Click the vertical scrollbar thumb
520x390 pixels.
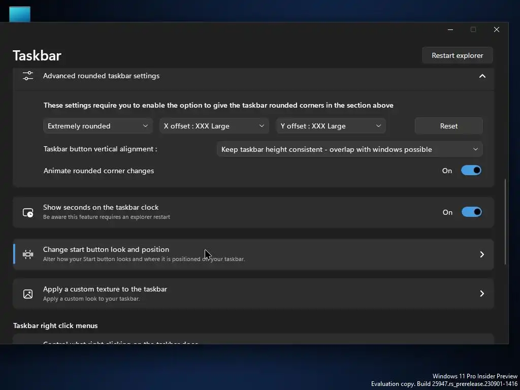click(505, 221)
